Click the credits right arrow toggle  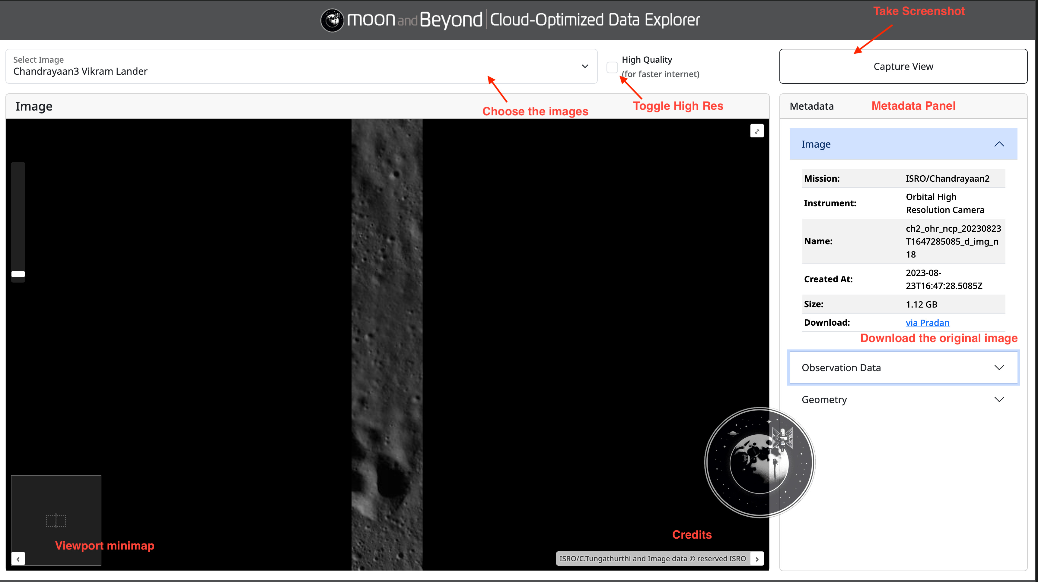(757, 559)
